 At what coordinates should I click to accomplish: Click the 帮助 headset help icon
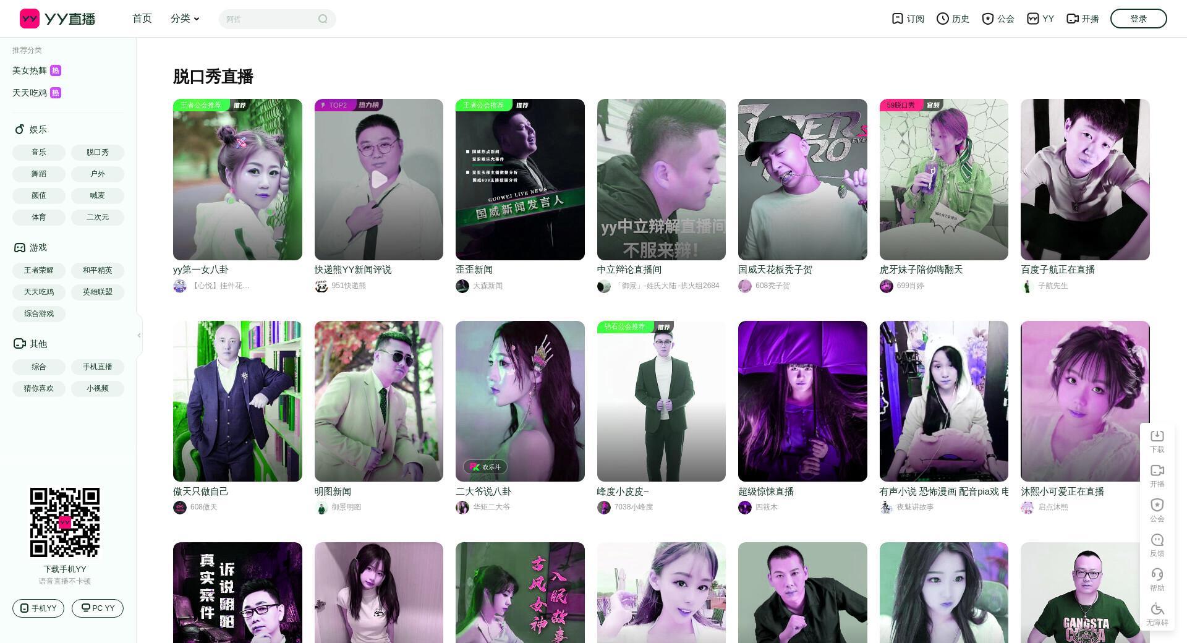point(1157,574)
